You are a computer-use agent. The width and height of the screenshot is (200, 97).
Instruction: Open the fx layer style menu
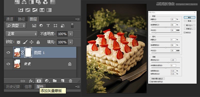[x=31, y=81]
